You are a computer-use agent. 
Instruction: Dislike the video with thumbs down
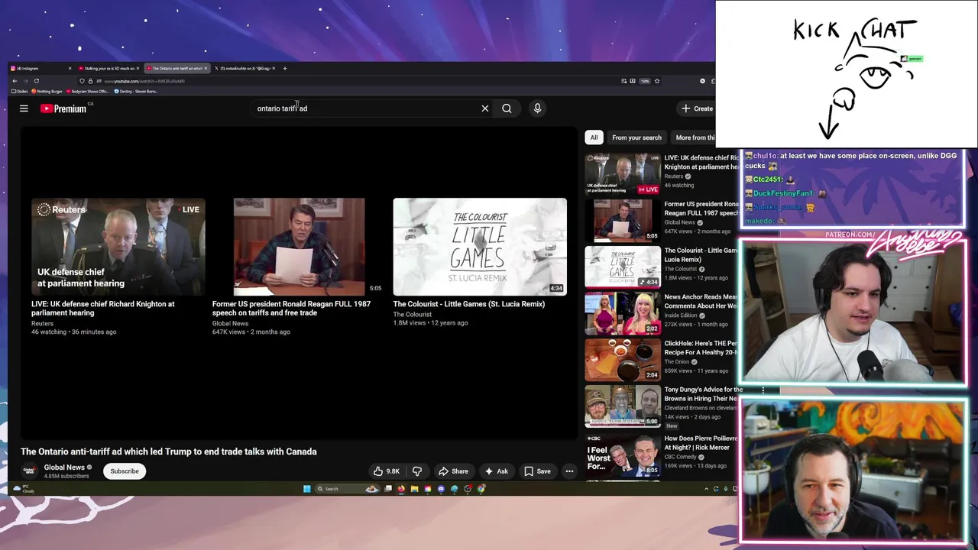[417, 471]
